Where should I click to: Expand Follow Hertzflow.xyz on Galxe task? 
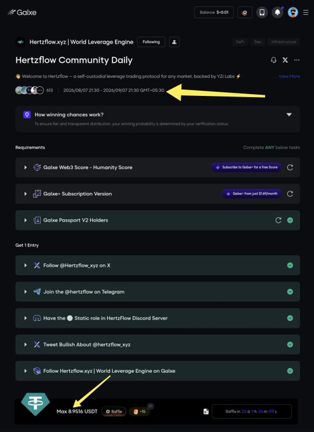pos(25,371)
